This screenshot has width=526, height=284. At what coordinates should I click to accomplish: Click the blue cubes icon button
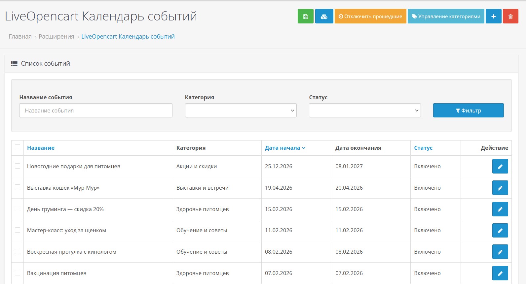point(324,16)
